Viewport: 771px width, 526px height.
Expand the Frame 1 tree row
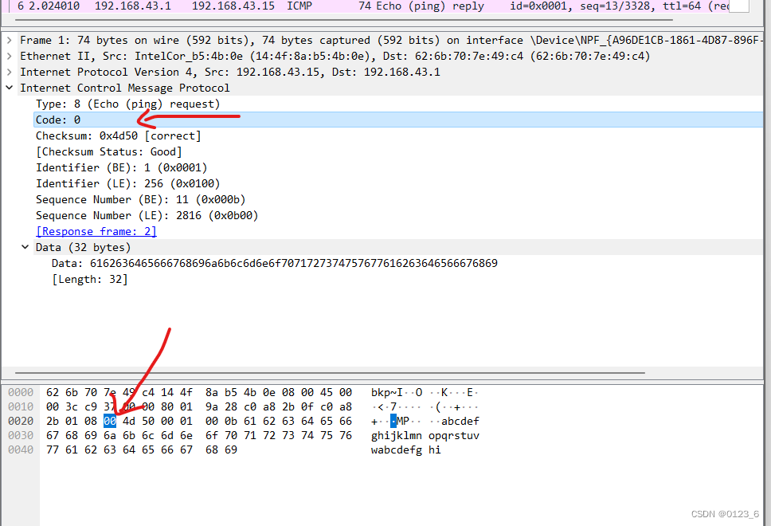click(10, 41)
